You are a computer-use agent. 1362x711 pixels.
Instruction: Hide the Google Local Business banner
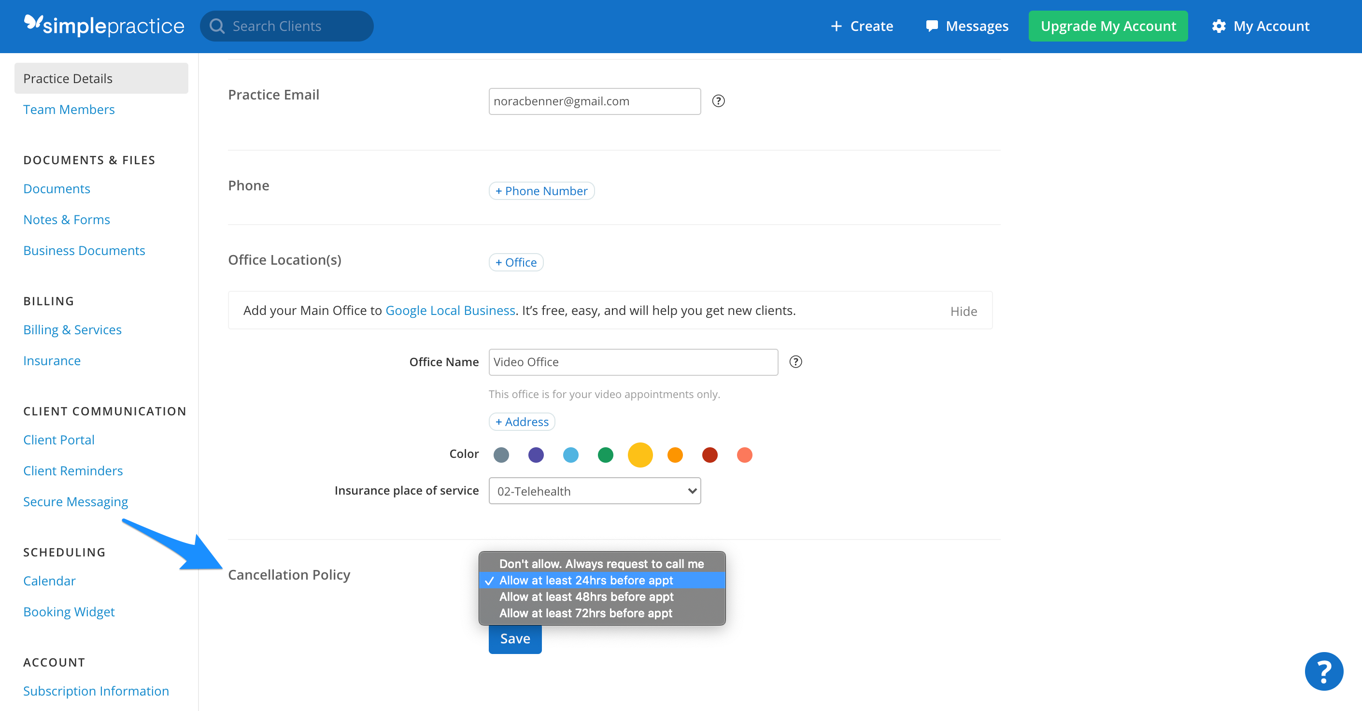(964, 311)
